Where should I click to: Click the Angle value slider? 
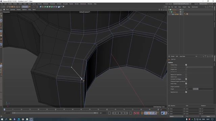[x=203, y=89]
